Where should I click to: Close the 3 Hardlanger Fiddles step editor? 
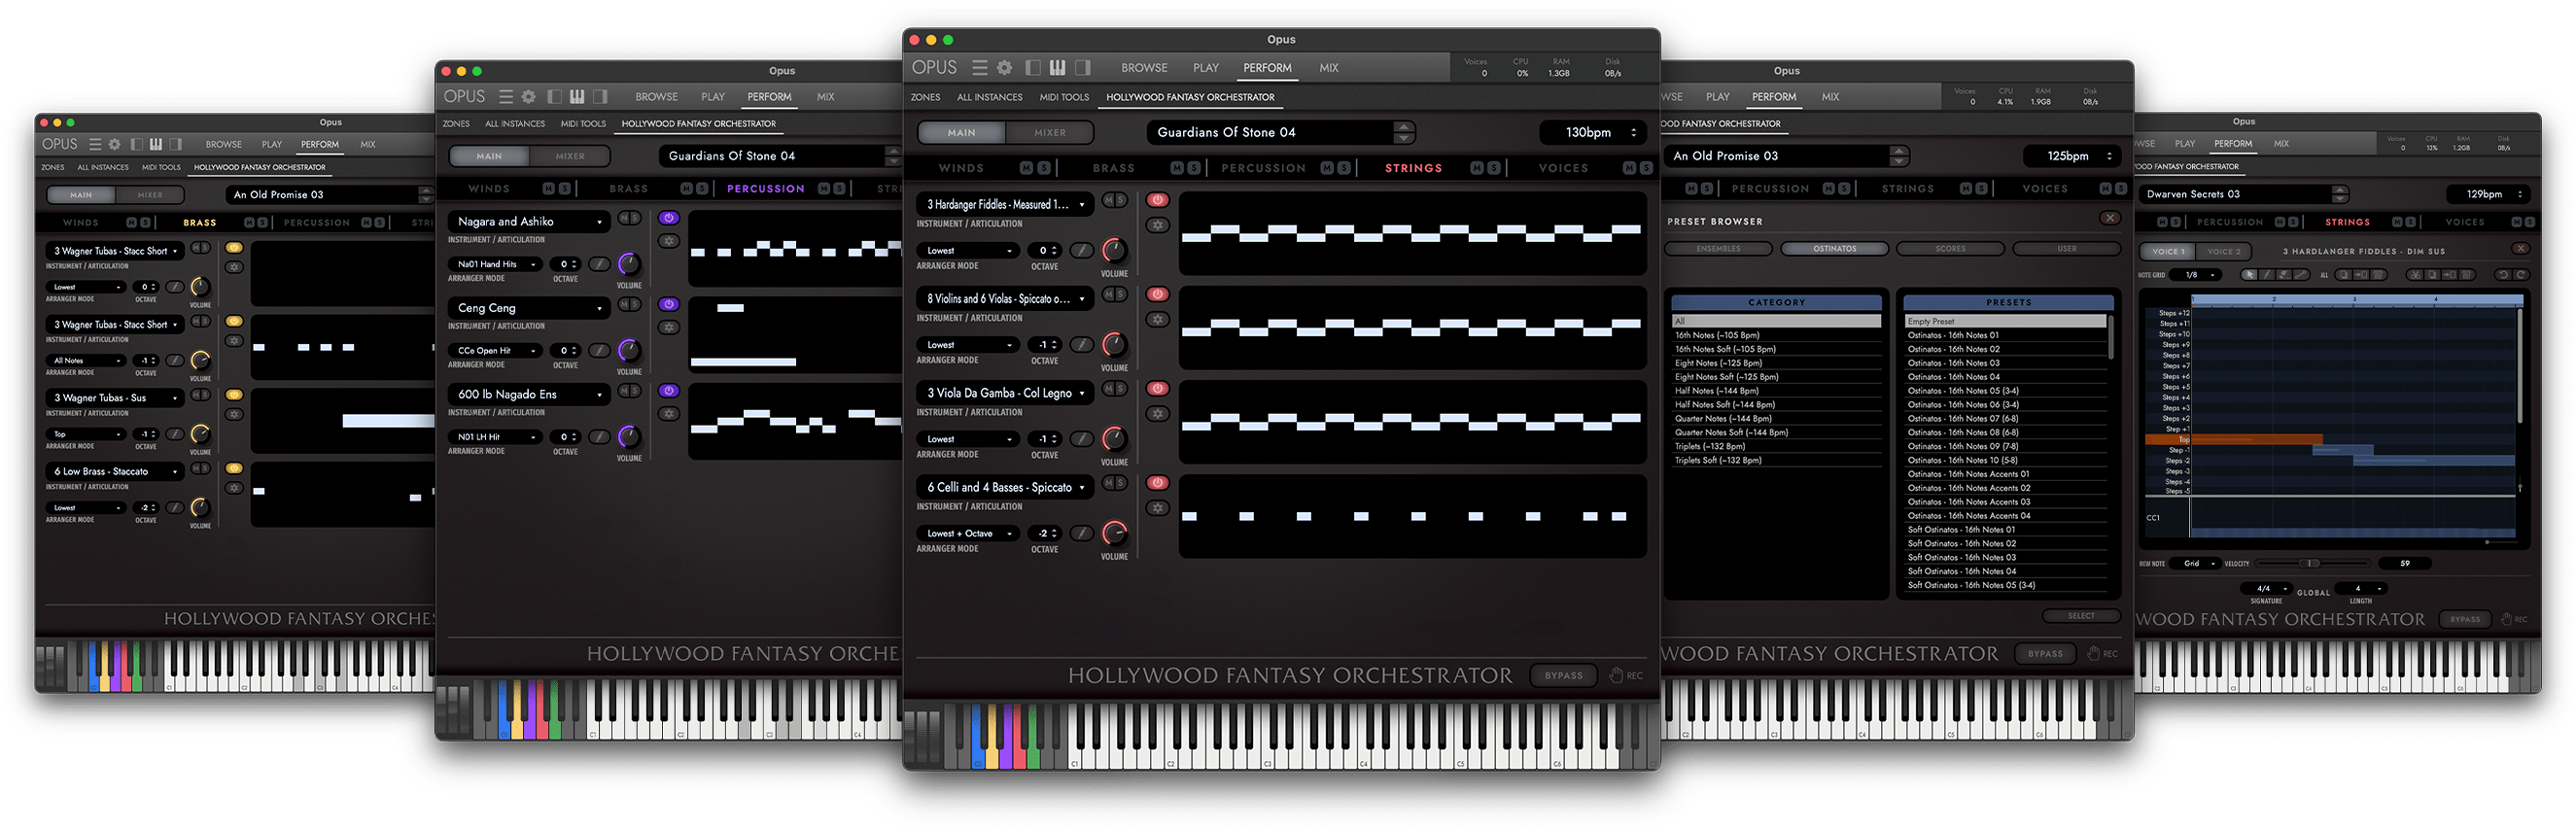point(2520,249)
